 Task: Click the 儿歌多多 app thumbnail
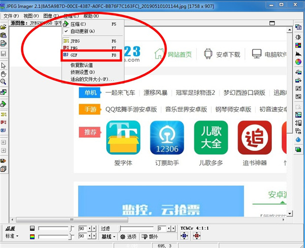[211, 138]
